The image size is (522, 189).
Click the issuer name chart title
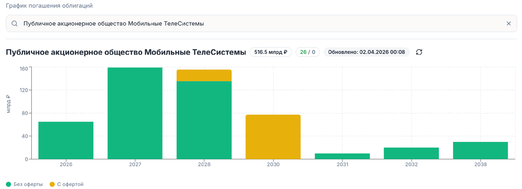pos(126,52)
